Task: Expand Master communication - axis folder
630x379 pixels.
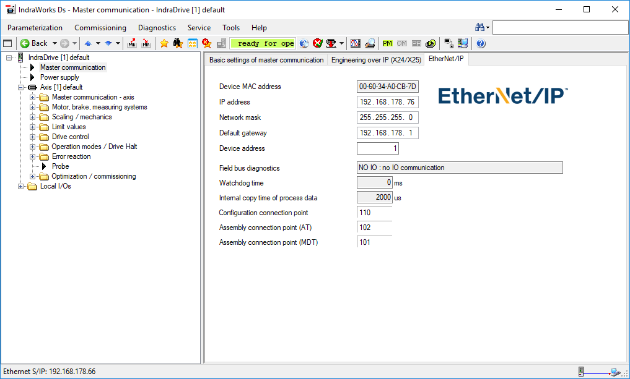Action: click(x=33, y=97)
